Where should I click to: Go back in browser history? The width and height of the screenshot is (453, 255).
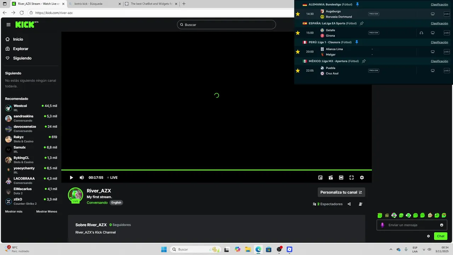pyautogui.click(x=5, y=12)
